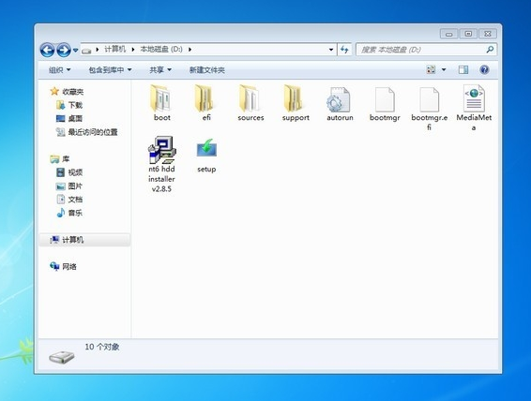531x401 pixels.
Task: Open the boot folder
Action: pos(162,103)
